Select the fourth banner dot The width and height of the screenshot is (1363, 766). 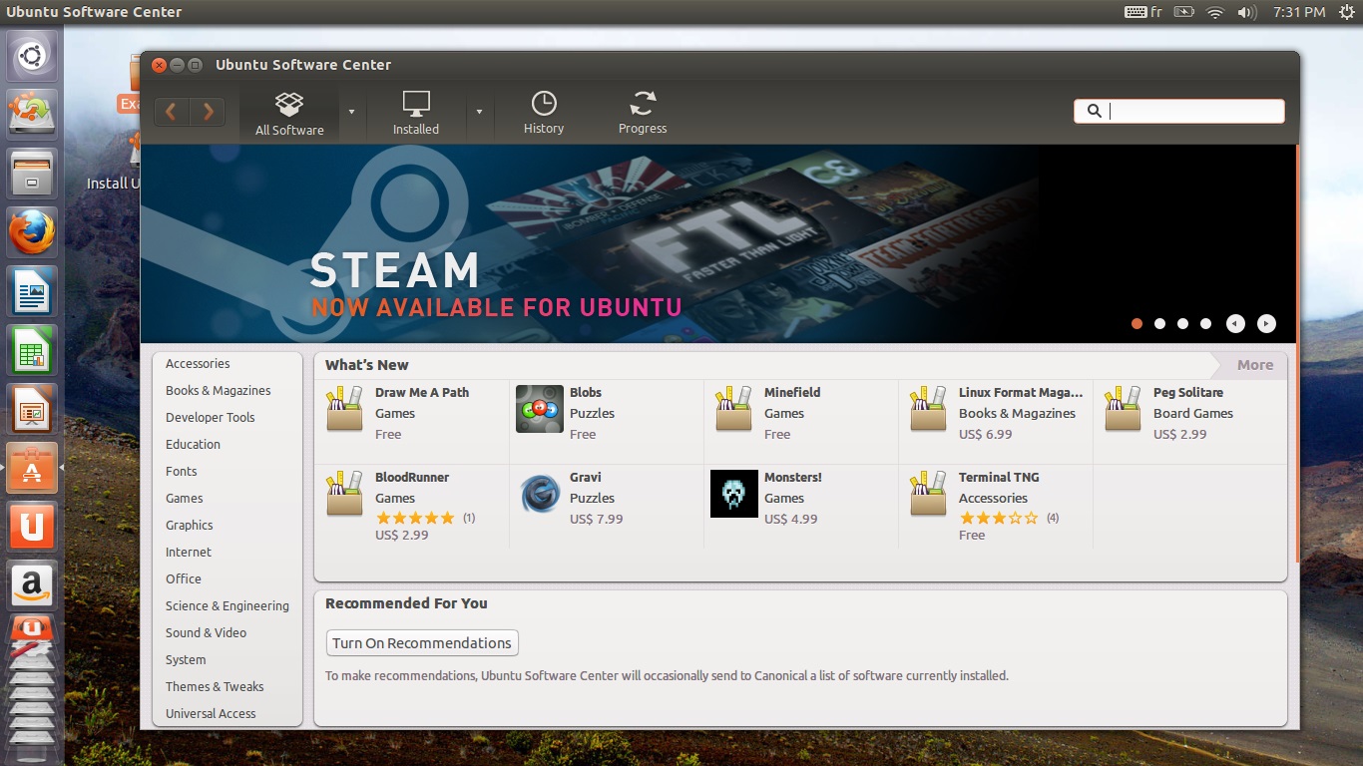point(1205,323)
